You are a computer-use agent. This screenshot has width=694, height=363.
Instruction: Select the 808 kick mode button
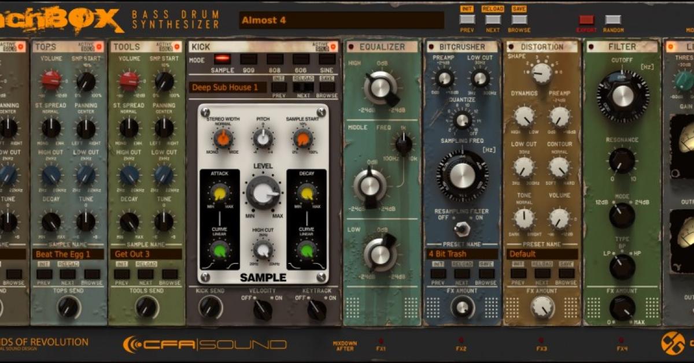[x=275, y=59]
